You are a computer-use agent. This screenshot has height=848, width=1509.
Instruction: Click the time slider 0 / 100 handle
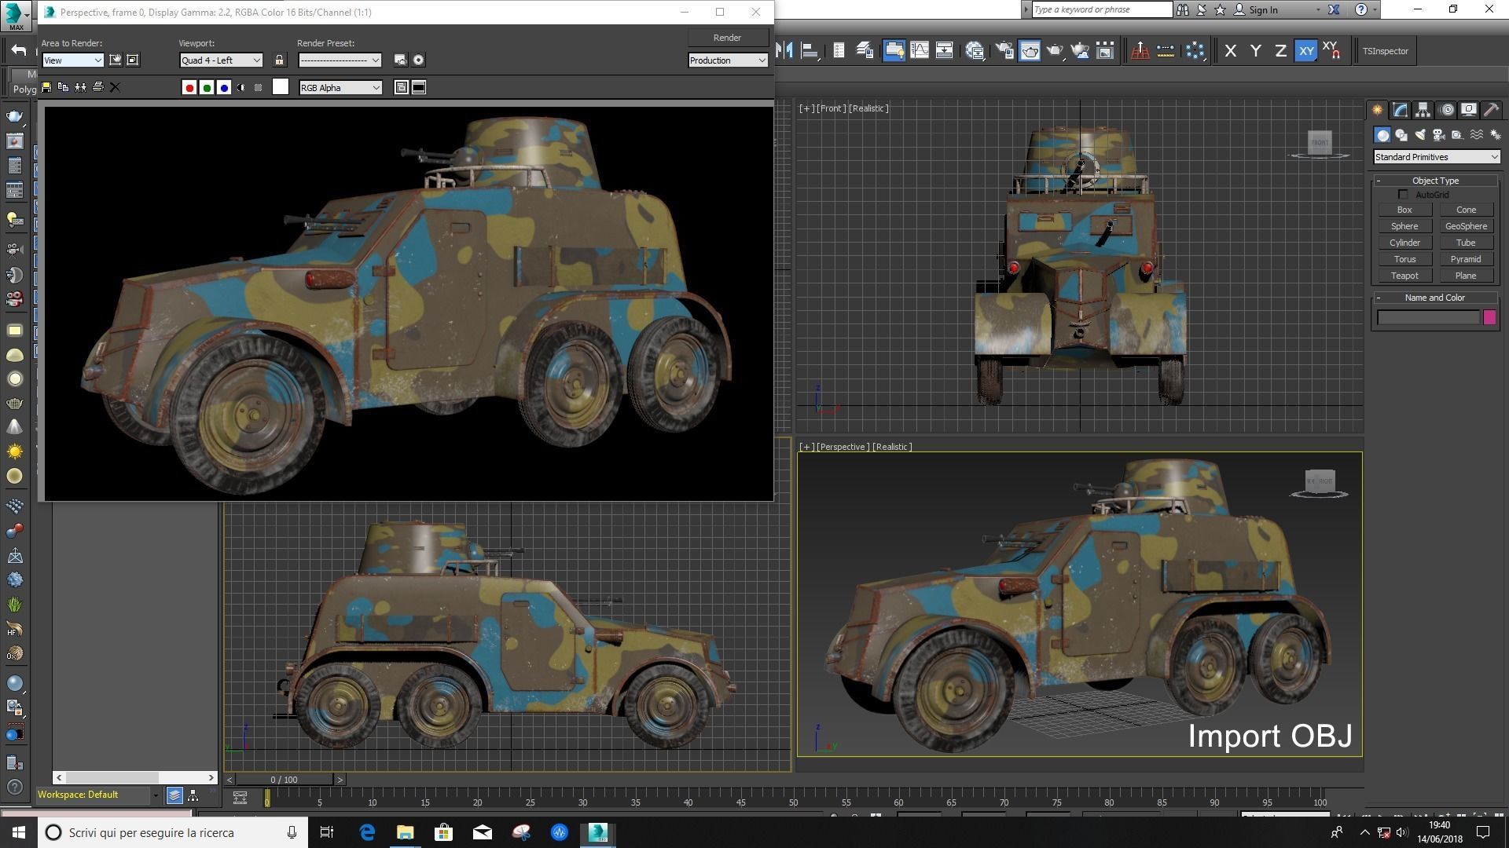(x=284, y=780)
